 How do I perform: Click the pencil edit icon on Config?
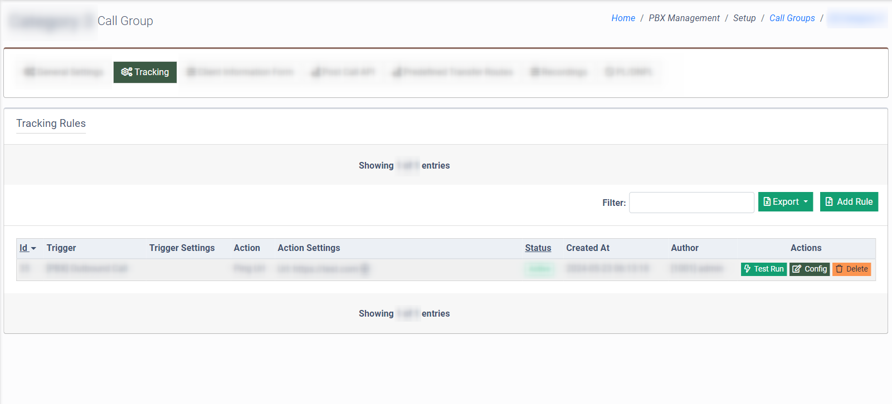pyautogui.click(x=797, y=269)
